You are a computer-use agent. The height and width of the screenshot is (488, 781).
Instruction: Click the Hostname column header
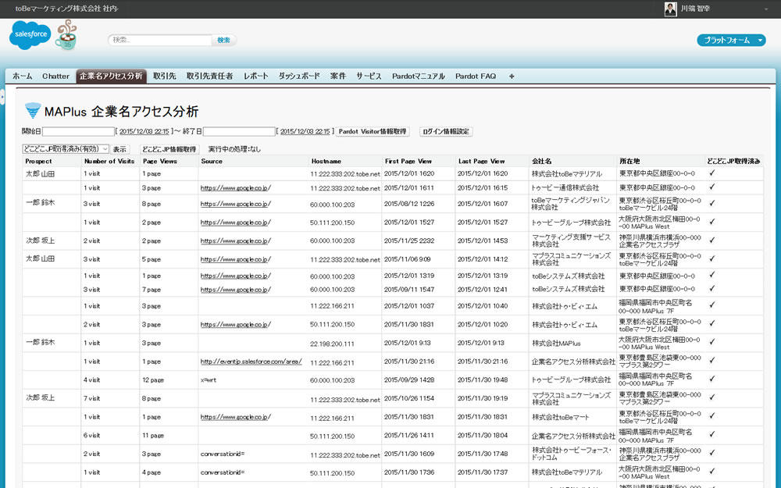(326, 162)
